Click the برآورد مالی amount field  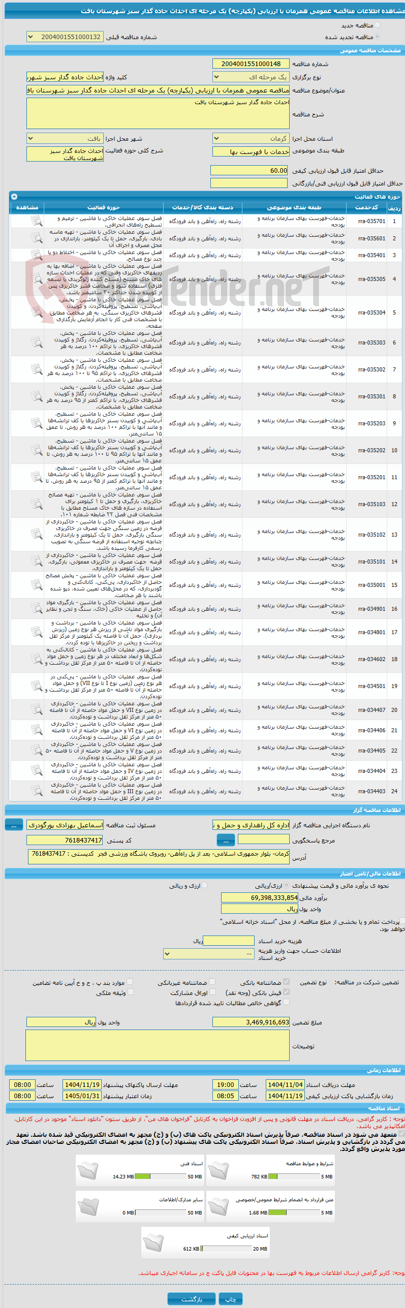(x=260, y=898)
